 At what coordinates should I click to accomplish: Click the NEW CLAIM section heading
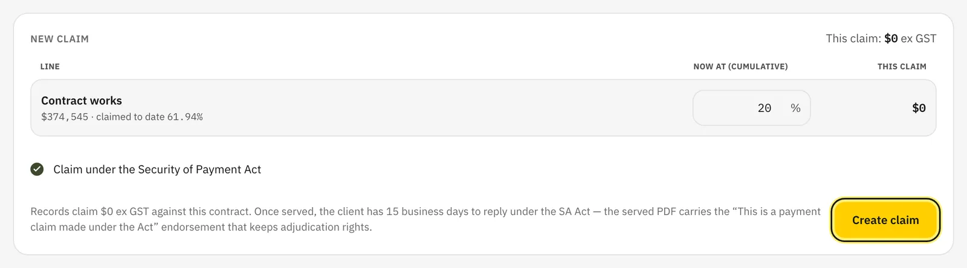click(x=60, y=39)
